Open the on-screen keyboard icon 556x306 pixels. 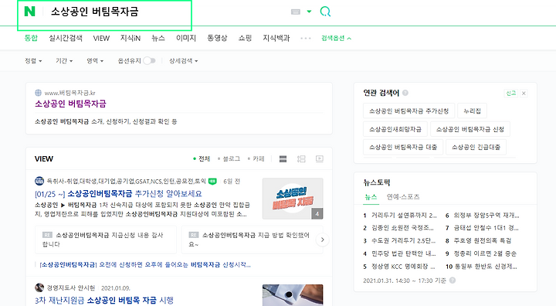click(x=295, y=12)
